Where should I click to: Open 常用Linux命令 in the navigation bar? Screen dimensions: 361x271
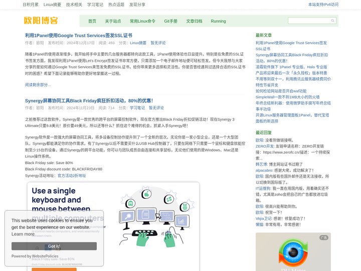click(142, 21)
